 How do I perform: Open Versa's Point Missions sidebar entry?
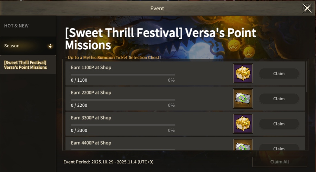(26, 65)
